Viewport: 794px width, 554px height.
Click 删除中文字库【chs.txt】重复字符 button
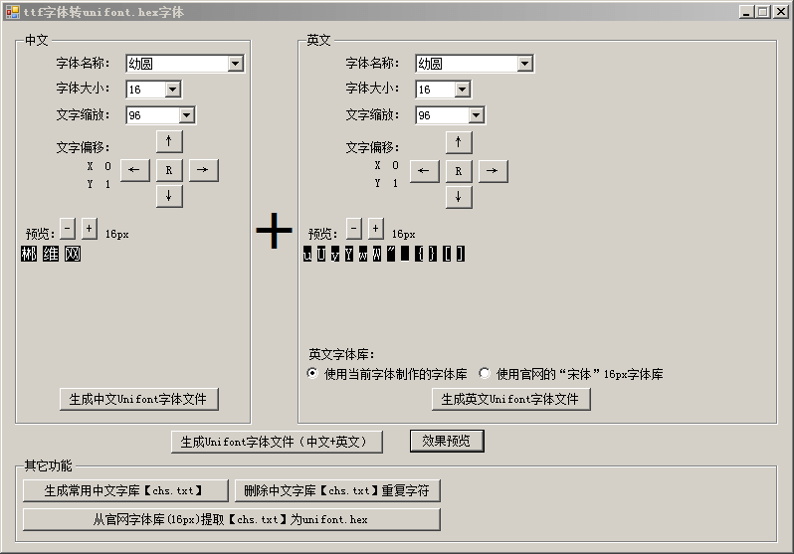tap(336, 490)
